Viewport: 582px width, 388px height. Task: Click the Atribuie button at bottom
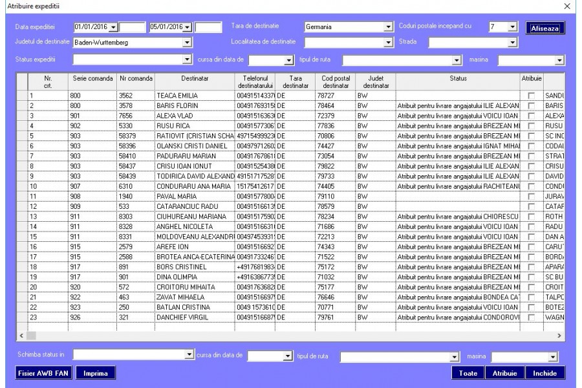[x=504, y=373]
